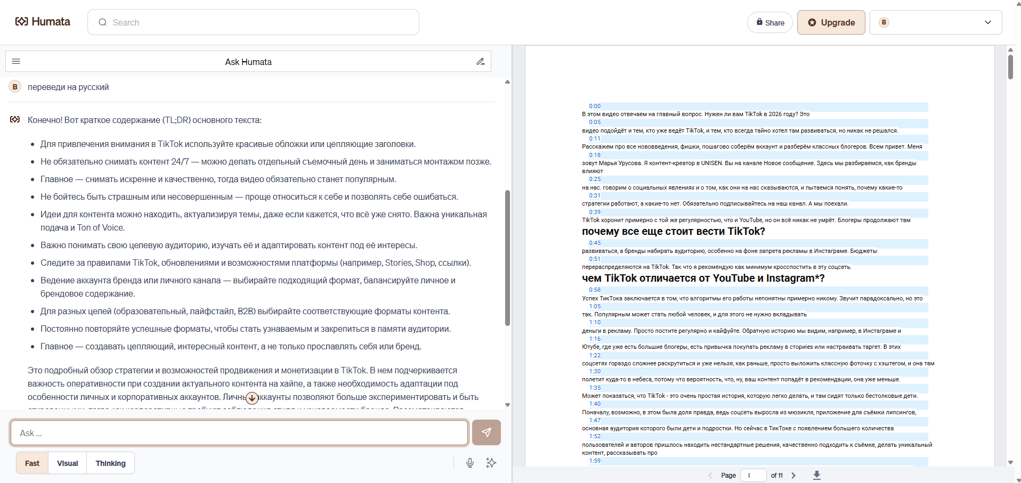Download the document with the download icon
Image resolution: width=1021 pixels, height=483 pixels.
pos(817,475)
